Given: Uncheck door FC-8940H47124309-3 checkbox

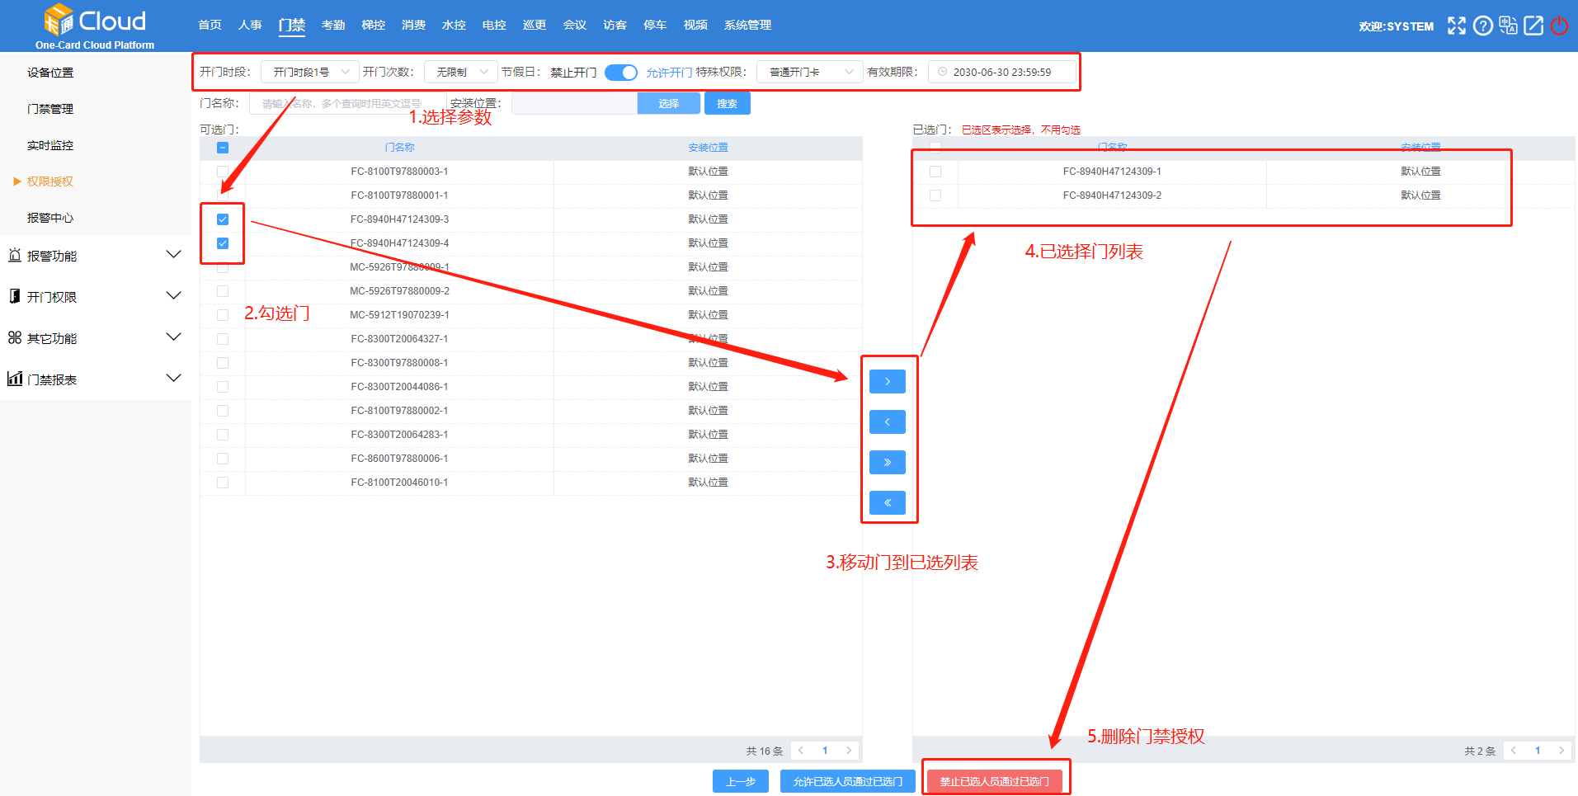Looking at the screenshot, I should pyautogui.click(x=223, y=219).
